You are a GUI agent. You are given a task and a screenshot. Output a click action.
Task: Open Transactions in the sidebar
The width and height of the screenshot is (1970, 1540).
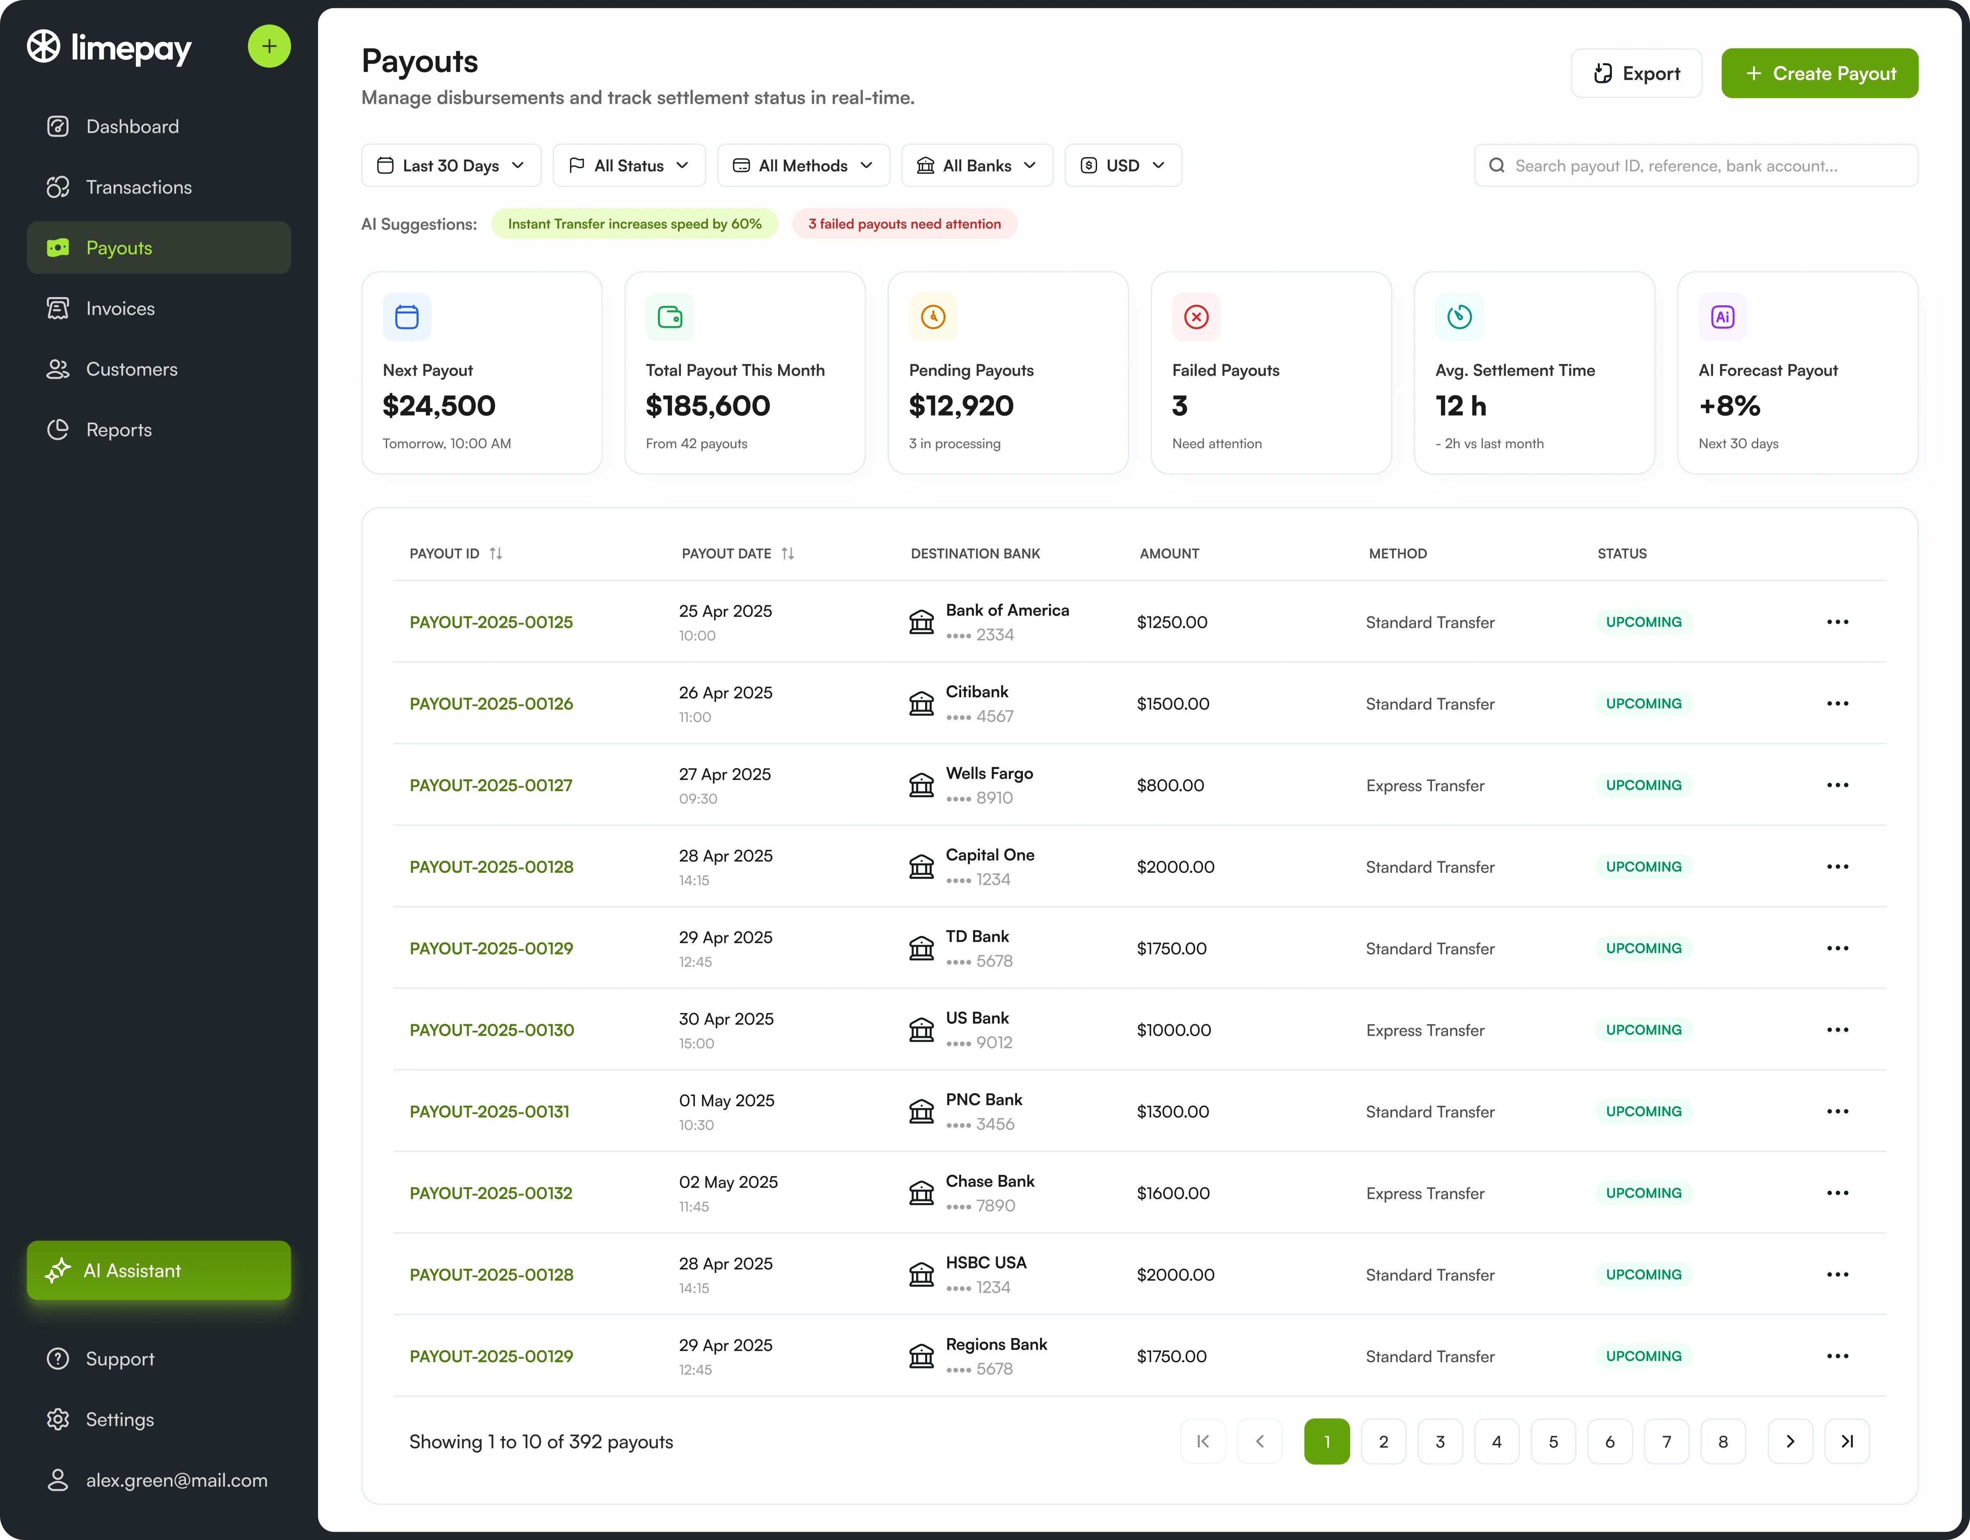159,187
